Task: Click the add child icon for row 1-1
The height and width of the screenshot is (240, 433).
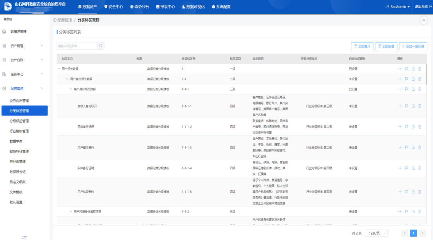Action: click(400, 79)
